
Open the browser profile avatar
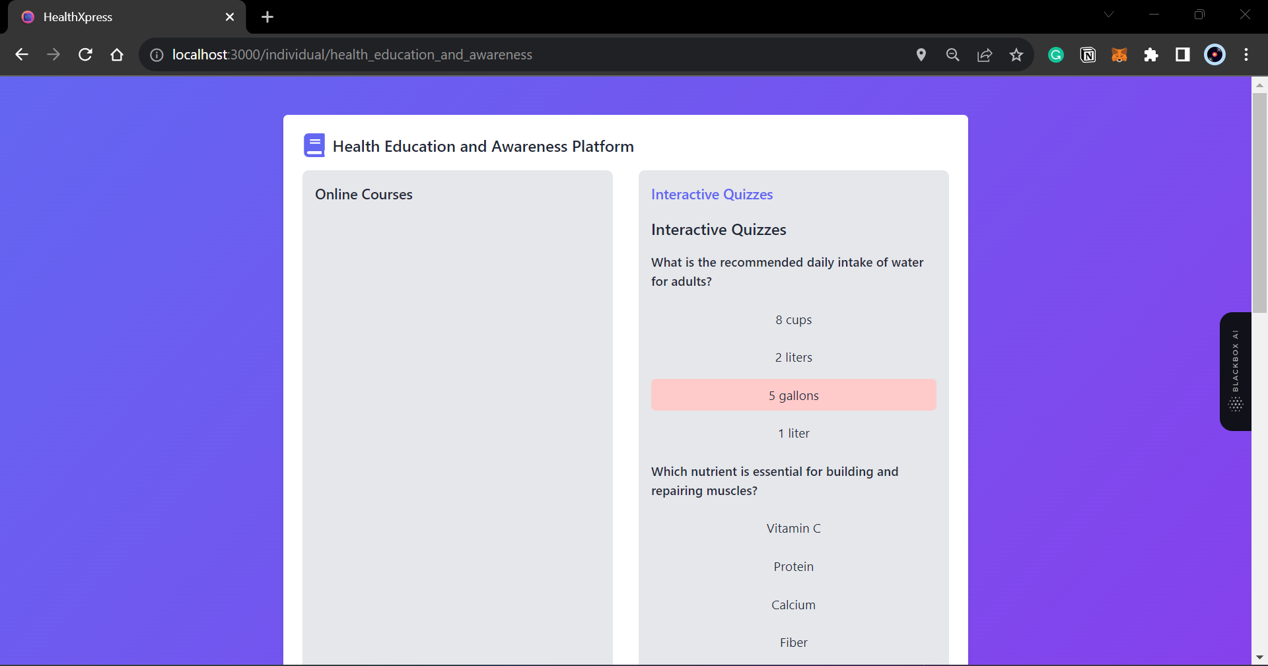(x=1215, y=55)
